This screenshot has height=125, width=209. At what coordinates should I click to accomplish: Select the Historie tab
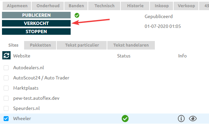click(x=135, y=6)
